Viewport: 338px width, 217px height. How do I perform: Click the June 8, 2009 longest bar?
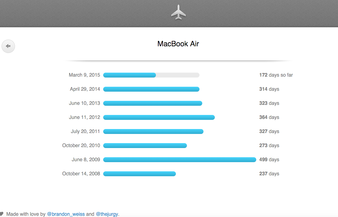point(179,160)
